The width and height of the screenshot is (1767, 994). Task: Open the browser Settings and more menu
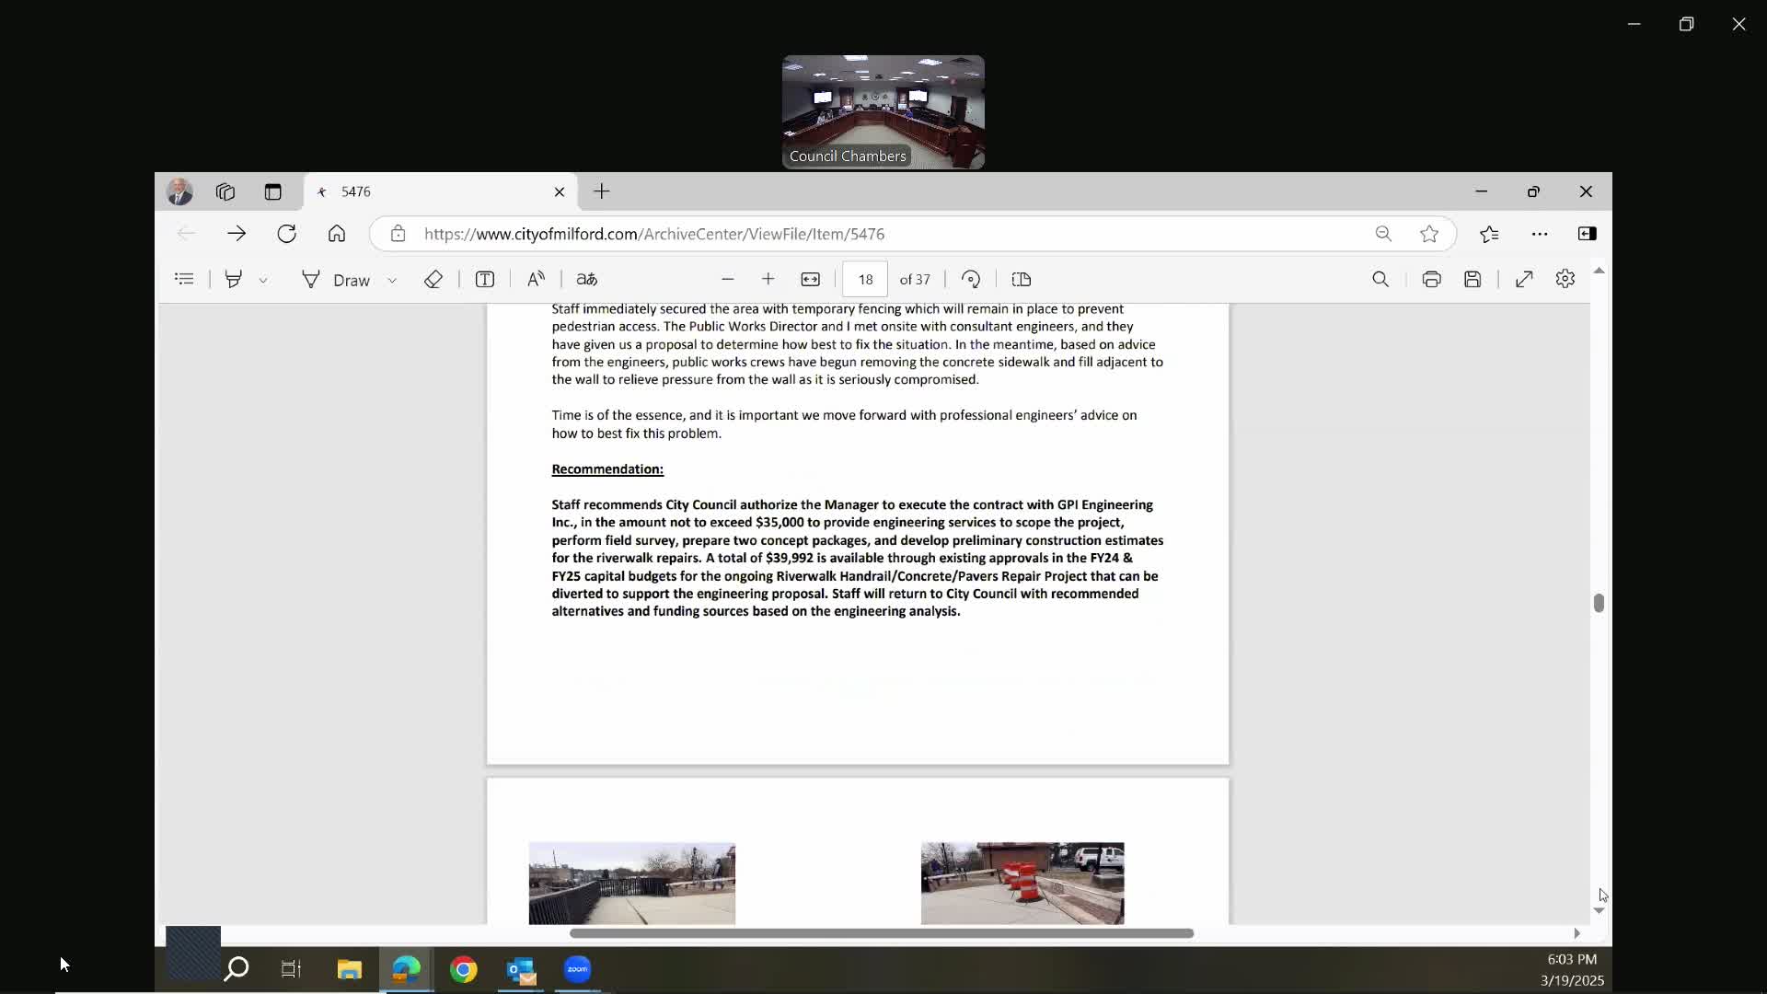tap(1540, 234)
